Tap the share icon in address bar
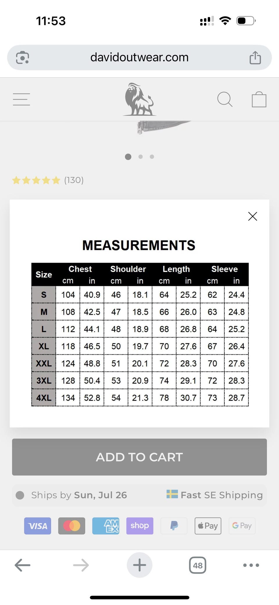Screen dimensions: 279x605 pos(255,57)
